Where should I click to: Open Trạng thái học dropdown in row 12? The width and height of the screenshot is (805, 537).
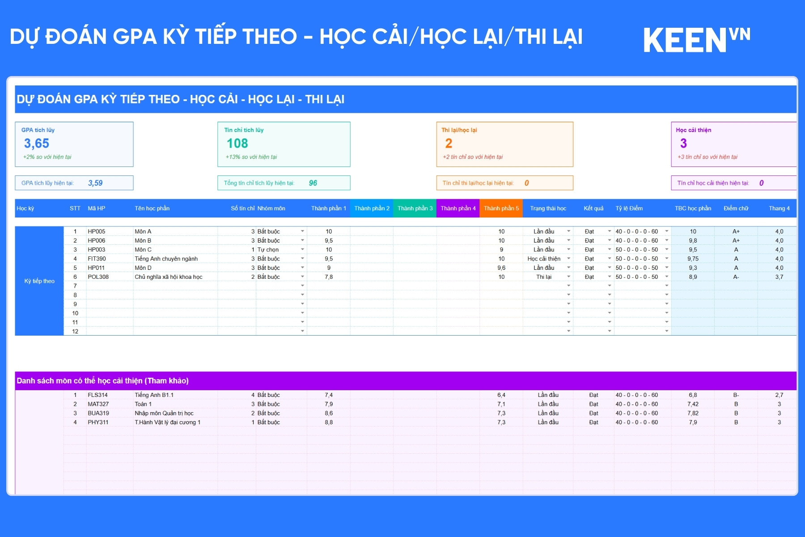point(568,331)
